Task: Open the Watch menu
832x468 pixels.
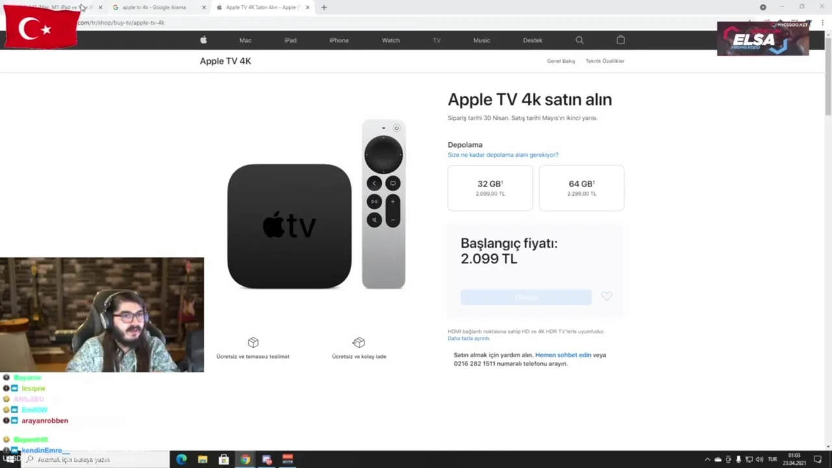Action: (391, 40)
